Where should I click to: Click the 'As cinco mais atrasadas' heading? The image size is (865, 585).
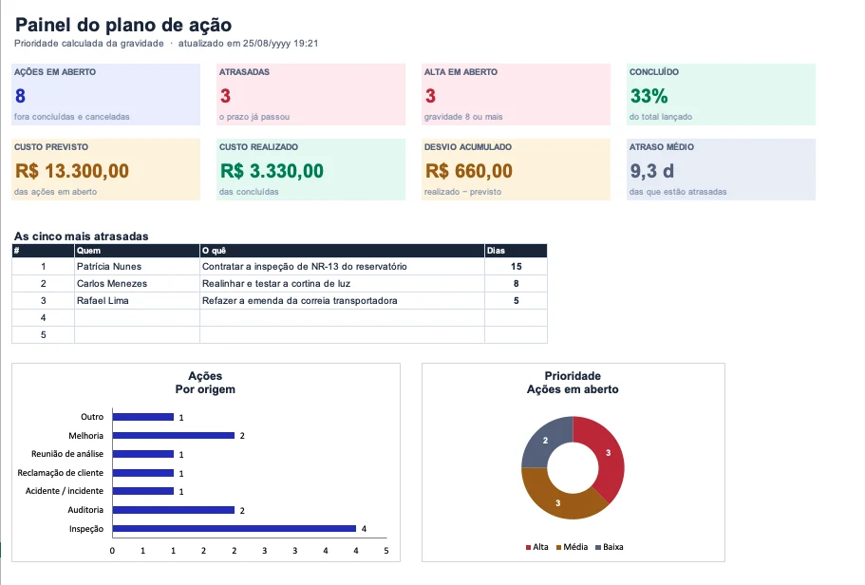pos(82,236)
